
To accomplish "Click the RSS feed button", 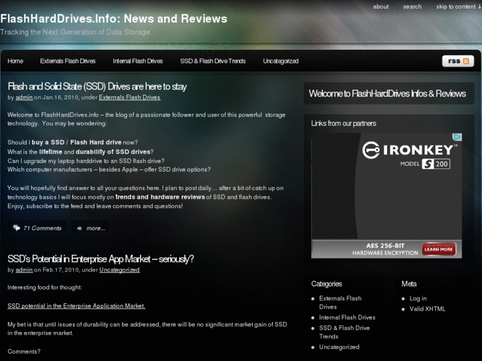I will pos(457,61).
